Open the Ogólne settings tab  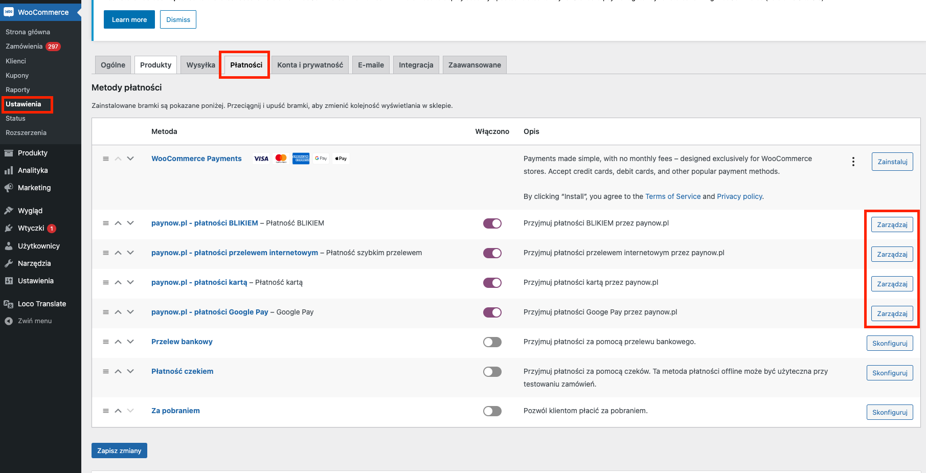click(x=113, y=65)
